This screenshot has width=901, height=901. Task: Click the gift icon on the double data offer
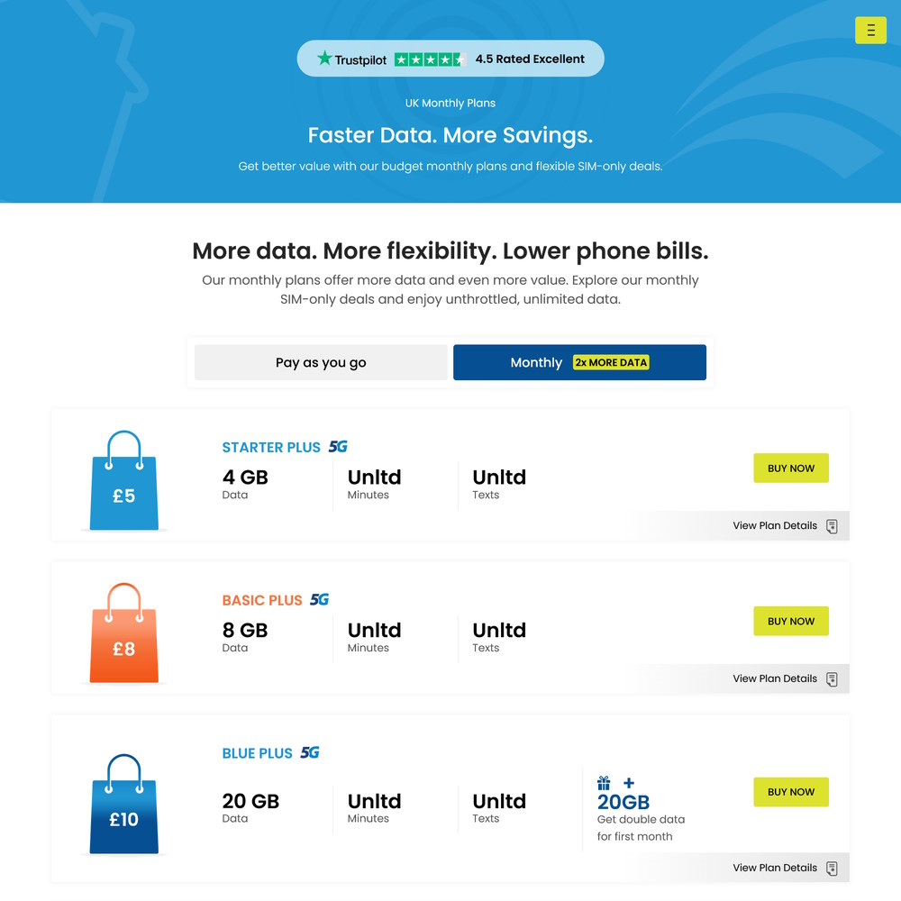pos(605,782)
